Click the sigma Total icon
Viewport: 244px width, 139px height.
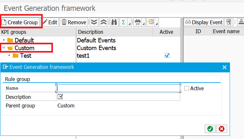pos(123,22)
